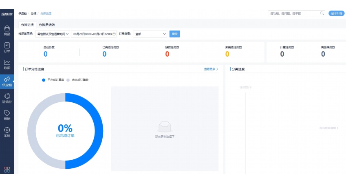Toggle the 已完成订单数 legend item
This screenshot has height=183, width=346.
pos(53,80)
